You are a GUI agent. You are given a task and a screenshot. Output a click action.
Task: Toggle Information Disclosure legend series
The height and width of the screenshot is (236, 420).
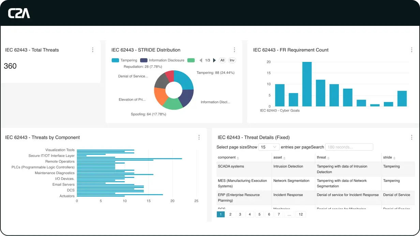pos(162,60)
